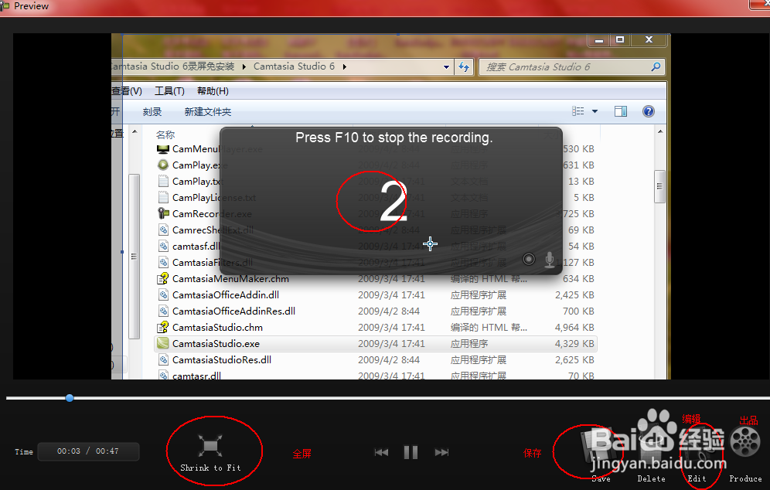Click the CamrecShellExt.dll file icon

click(x=164, y=230)
